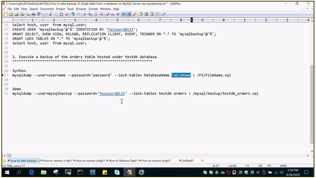Click the Cut scissors icon
Image resolution: width=316 pixels, height=178 pixels.
point(50,14)
